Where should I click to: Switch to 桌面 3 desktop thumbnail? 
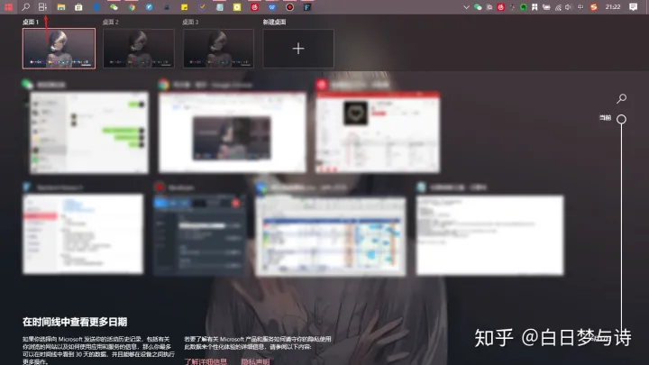[218, 49]
